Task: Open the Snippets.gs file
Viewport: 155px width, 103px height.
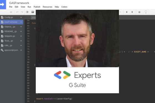Action: pos(10,36)
